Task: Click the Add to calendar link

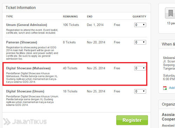Action: [x=172, y=88]
